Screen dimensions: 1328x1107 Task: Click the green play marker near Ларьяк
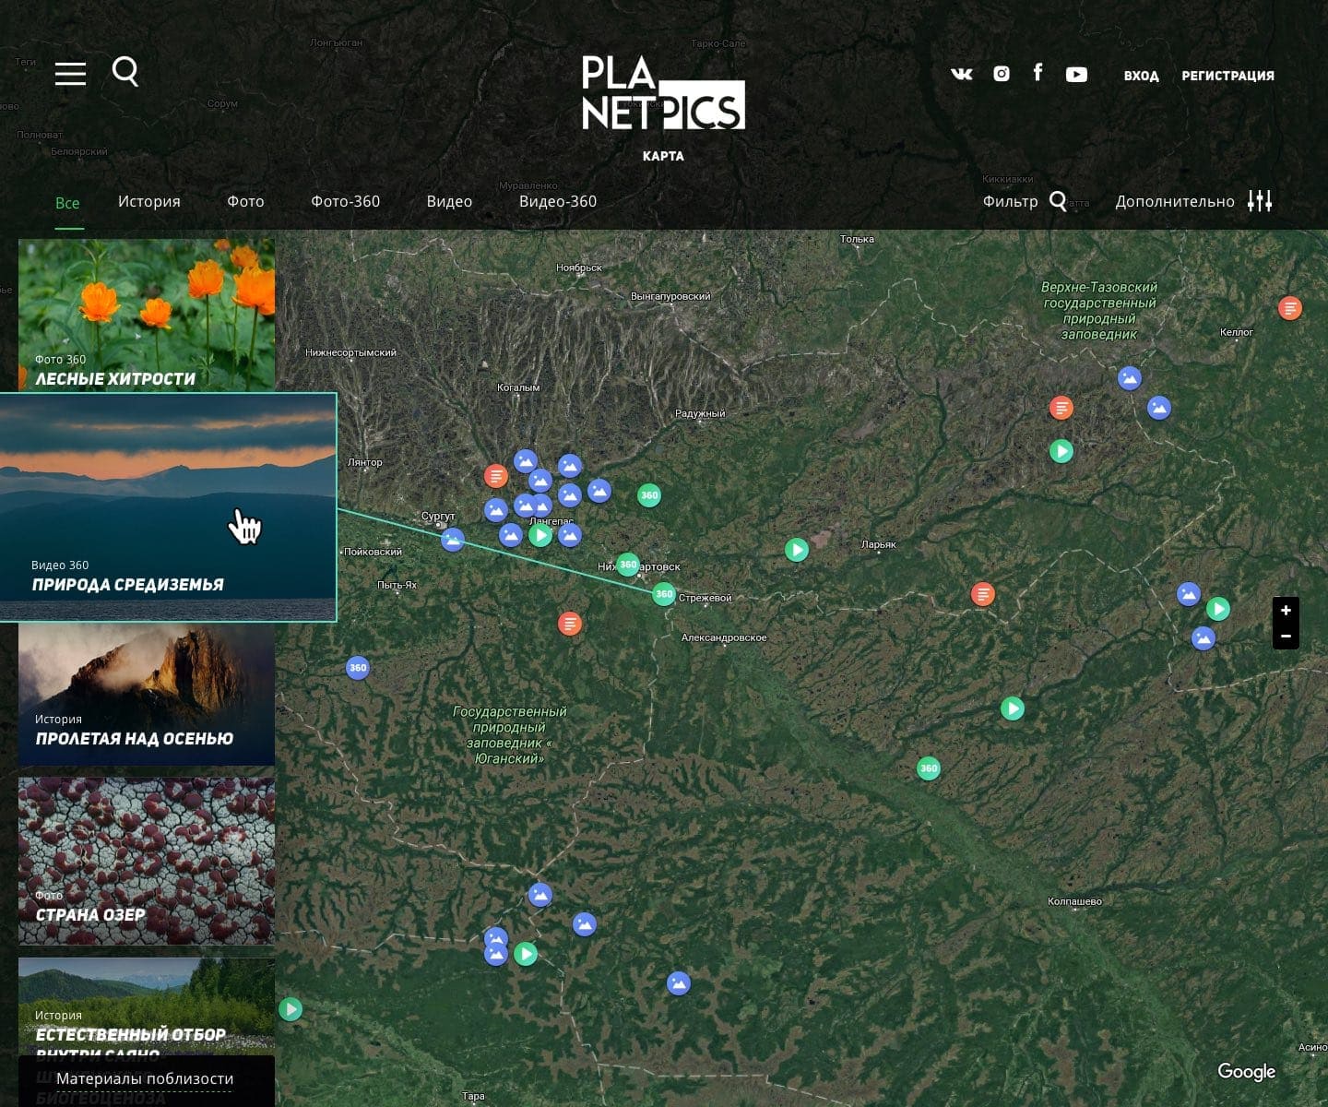(797, 551)
